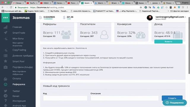
Task: Open Инструкция link in sidebar
Action: coord(19,101)
